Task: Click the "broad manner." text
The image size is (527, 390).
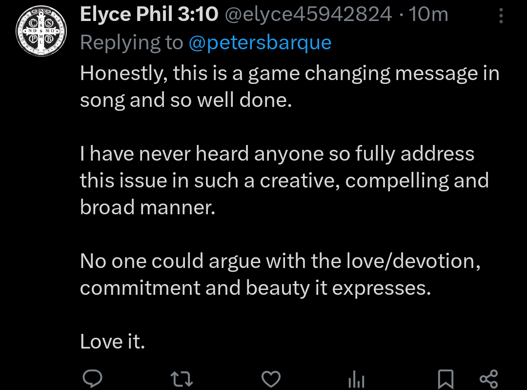Action: coord(147,207)
